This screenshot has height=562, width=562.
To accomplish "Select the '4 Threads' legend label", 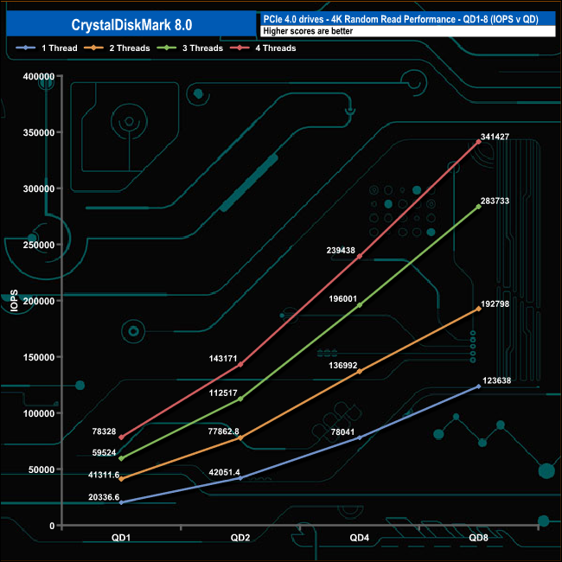I will [276, 48].
